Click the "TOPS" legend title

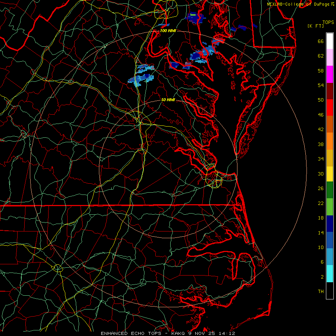pos(328,22)
